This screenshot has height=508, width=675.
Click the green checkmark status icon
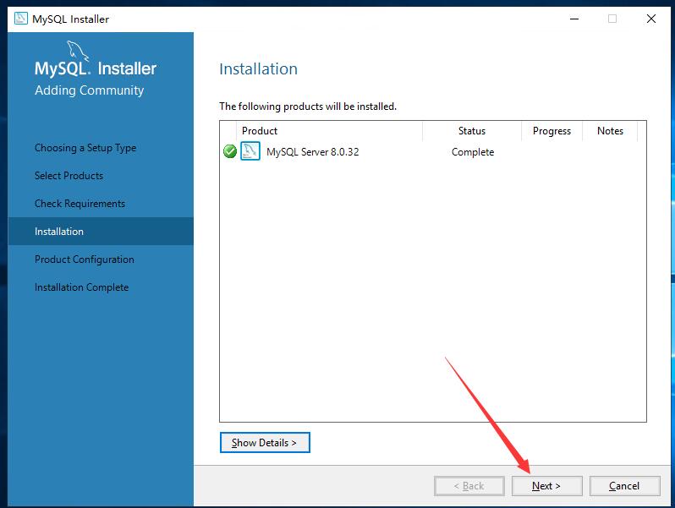pyautogui.click(x=230, y=151)
